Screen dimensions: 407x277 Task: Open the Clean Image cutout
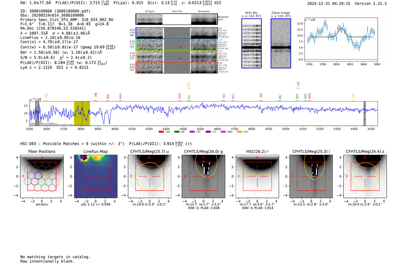click(281, 43)
